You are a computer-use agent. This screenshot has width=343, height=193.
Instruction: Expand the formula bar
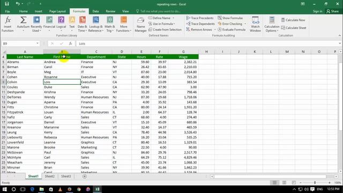point(340,43)
